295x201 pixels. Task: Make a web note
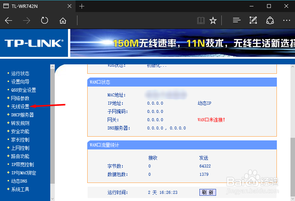(x=253, y=20)
